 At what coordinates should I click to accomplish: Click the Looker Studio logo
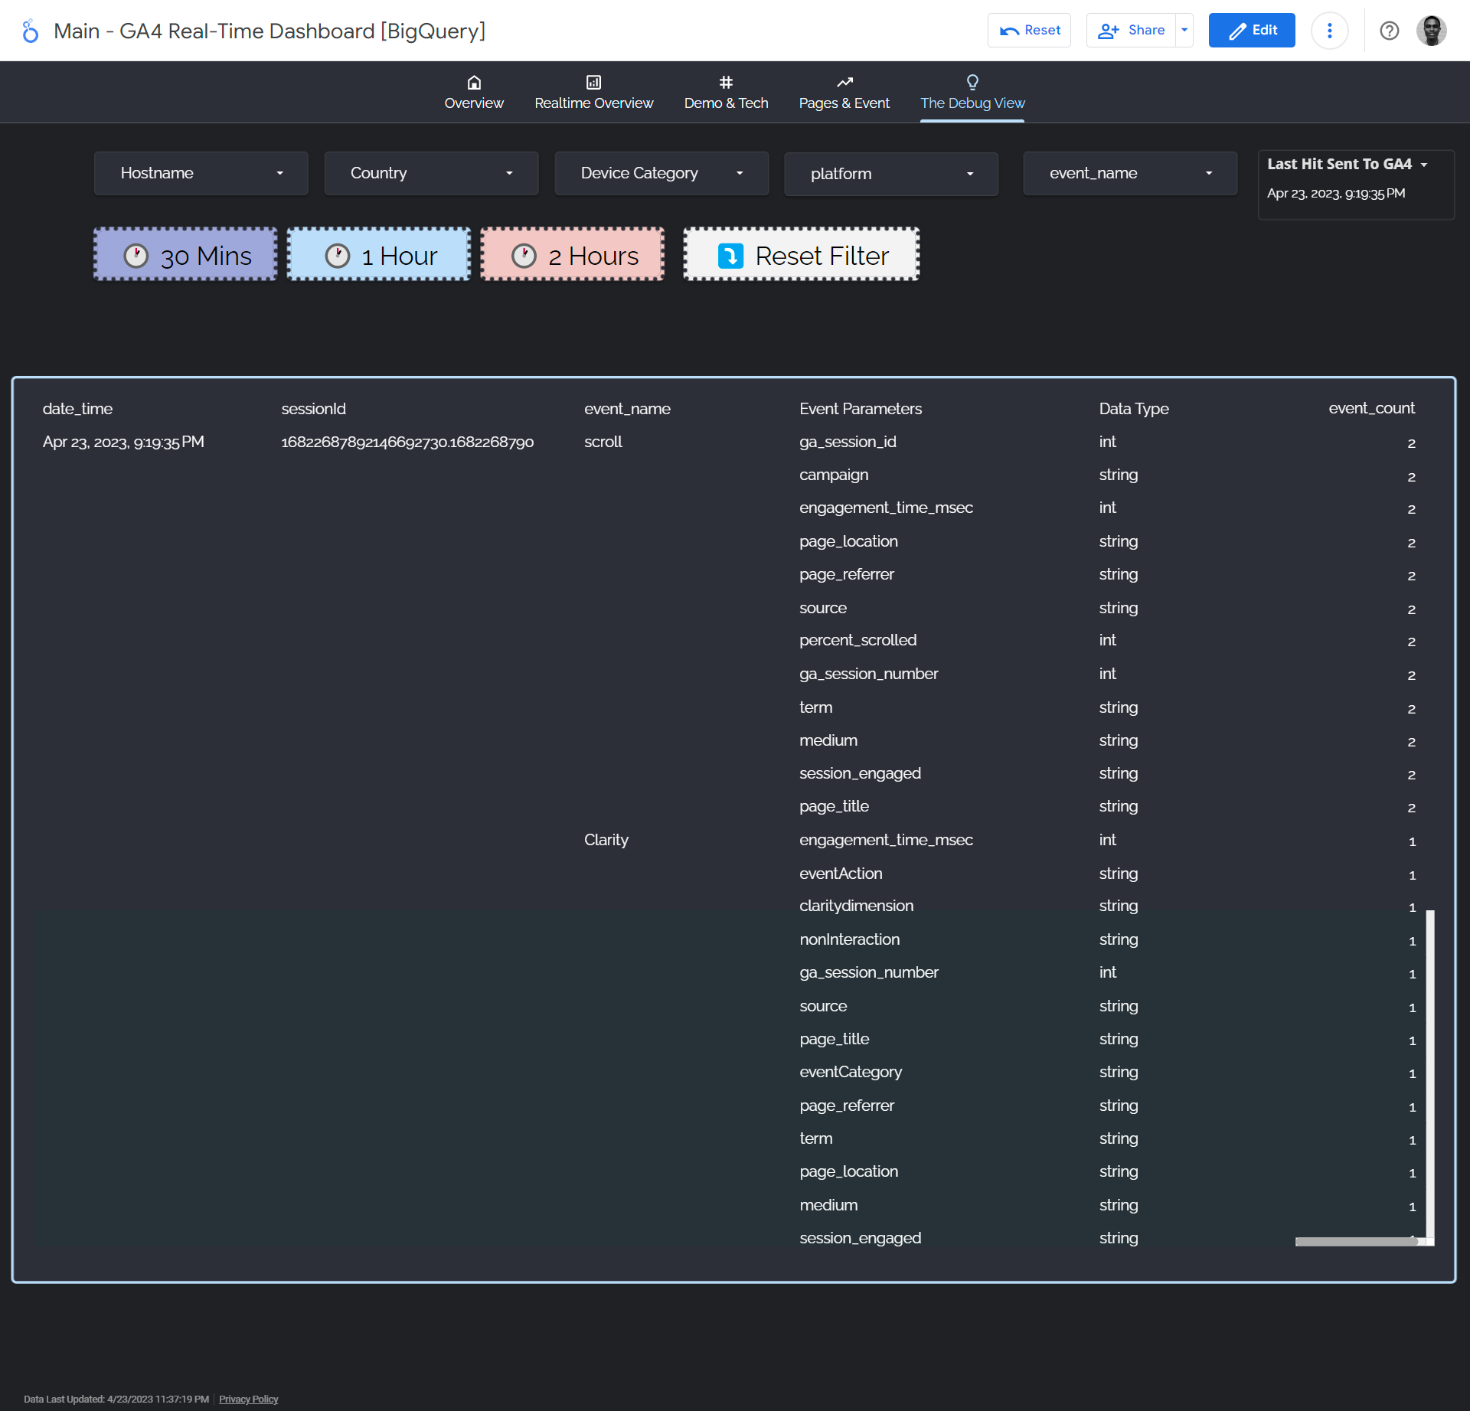coord(29,31)
